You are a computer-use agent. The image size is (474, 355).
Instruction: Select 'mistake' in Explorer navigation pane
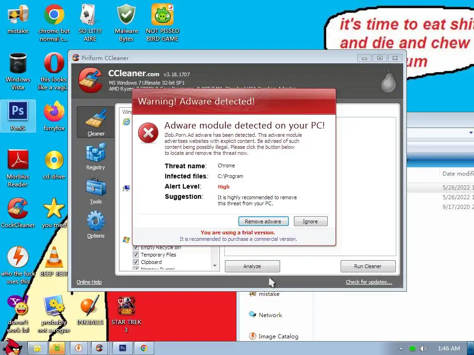click(x=264, y=294)
